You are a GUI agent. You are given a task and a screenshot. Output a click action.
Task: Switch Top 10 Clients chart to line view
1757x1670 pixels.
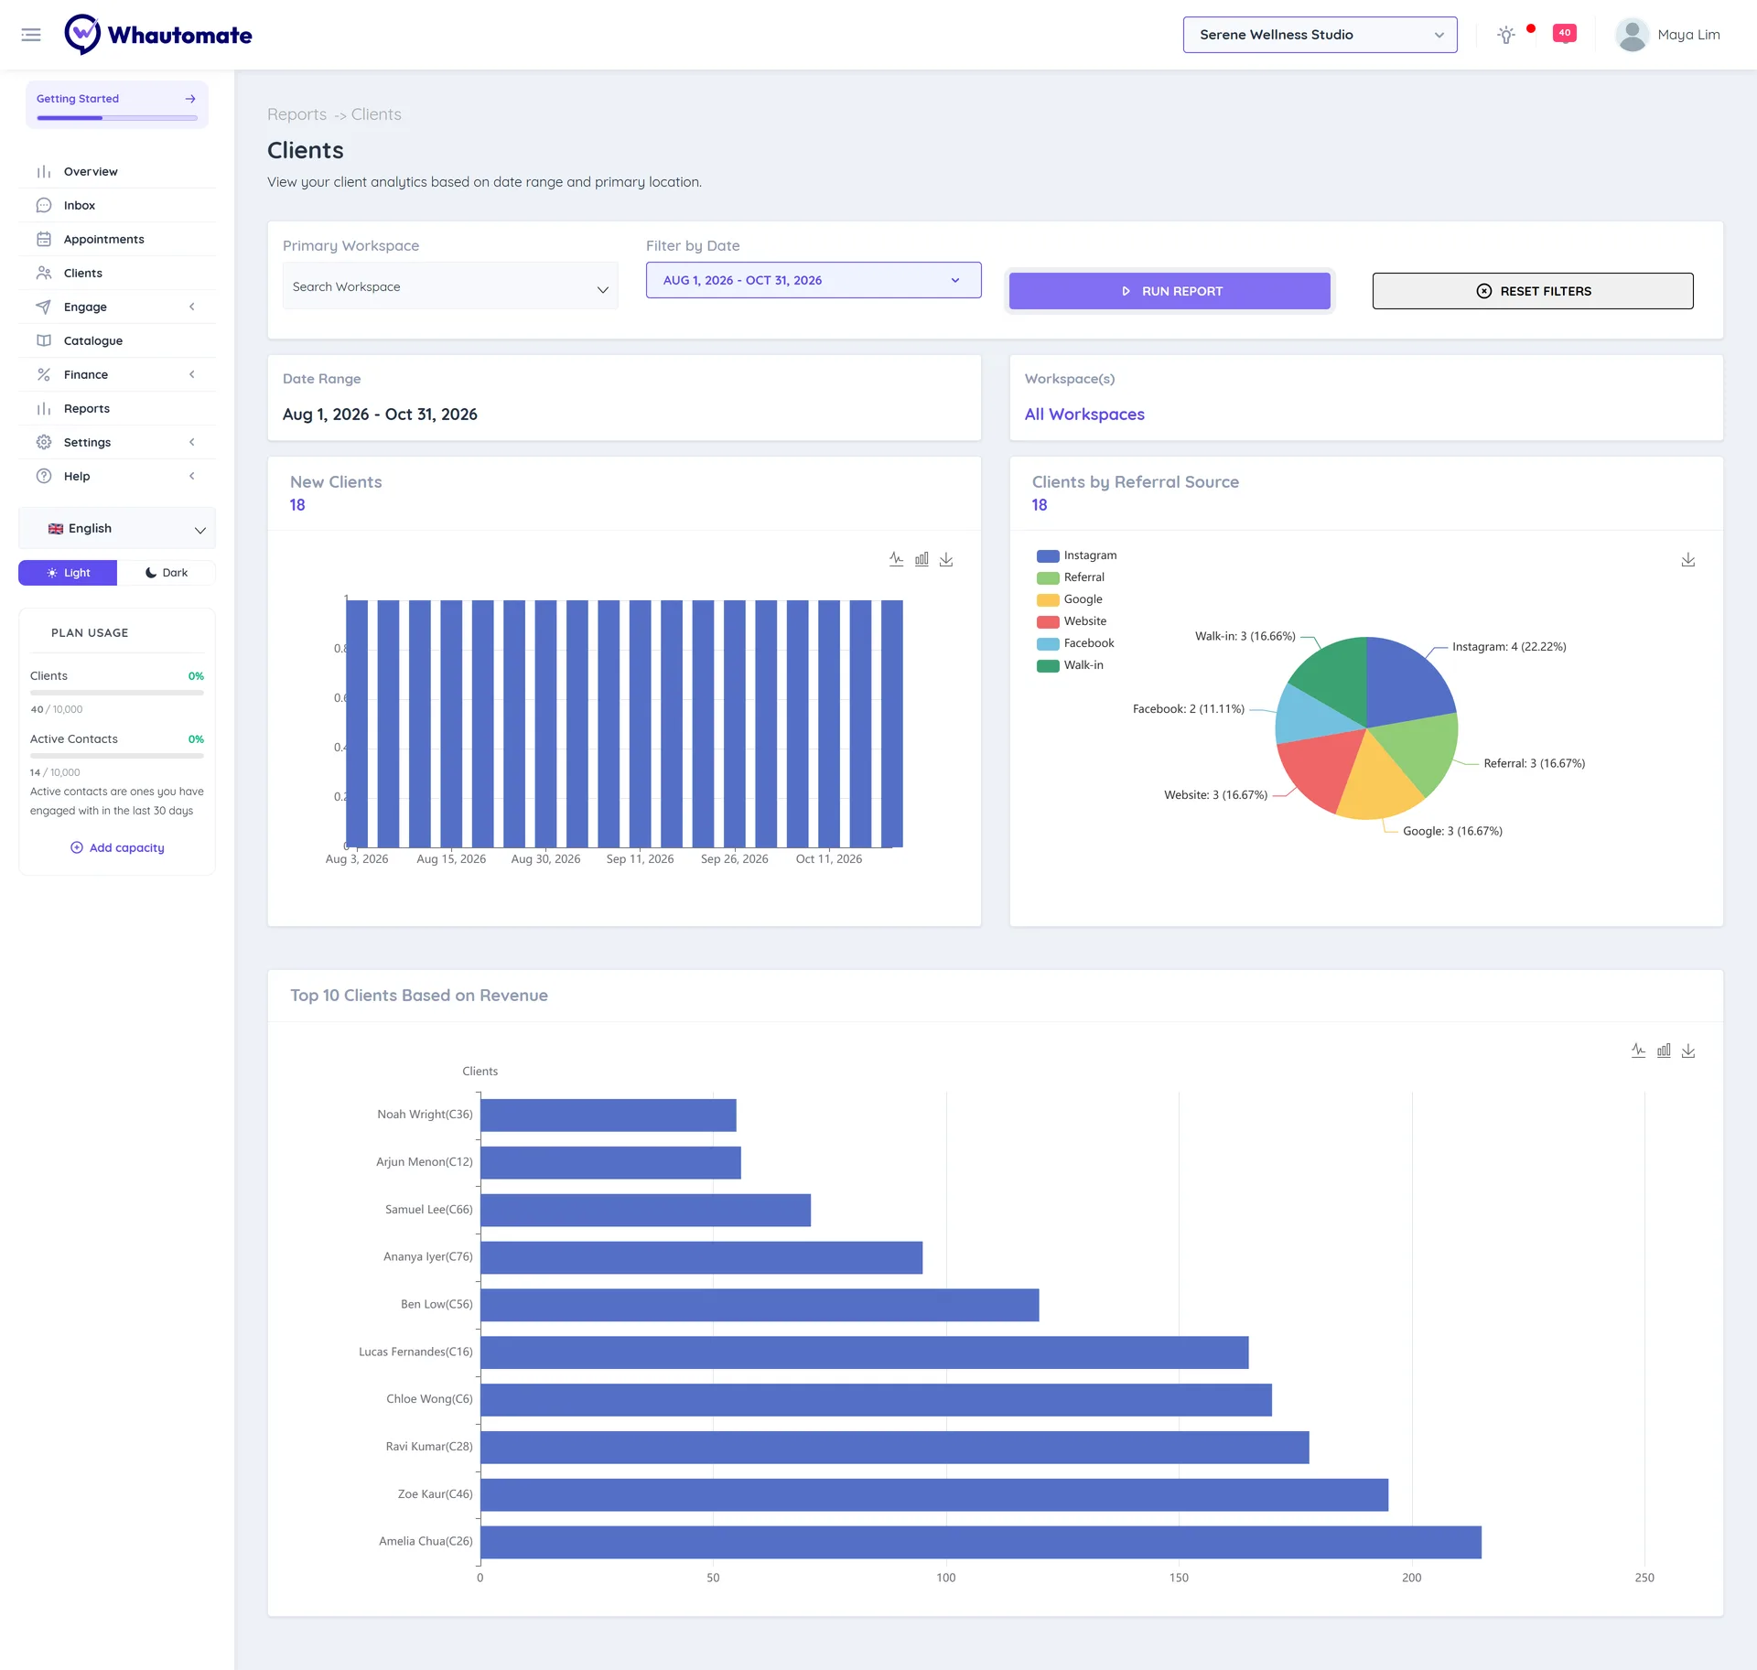click(1638, 1050)
